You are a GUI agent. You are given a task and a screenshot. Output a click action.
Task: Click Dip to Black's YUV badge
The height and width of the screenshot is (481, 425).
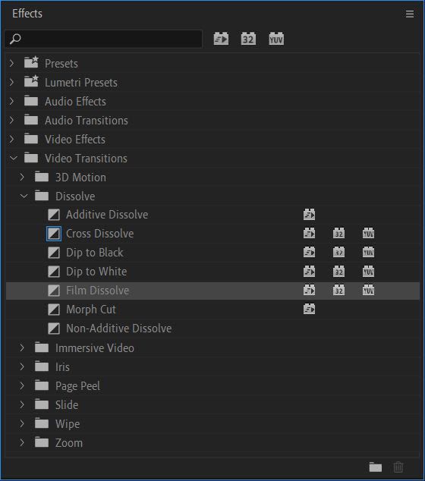pyautogui.click(x=368, y=253)
